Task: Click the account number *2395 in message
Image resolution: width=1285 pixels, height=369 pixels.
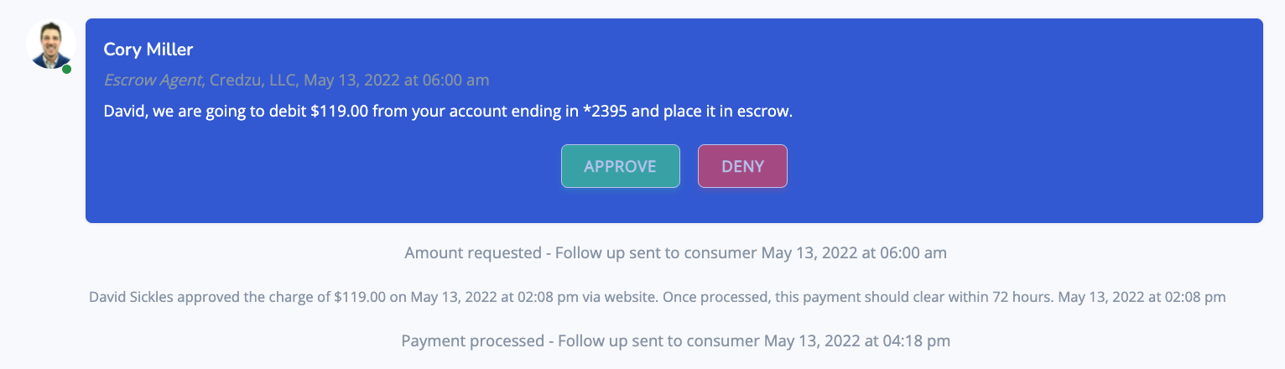Action: (x=605, y=112)
